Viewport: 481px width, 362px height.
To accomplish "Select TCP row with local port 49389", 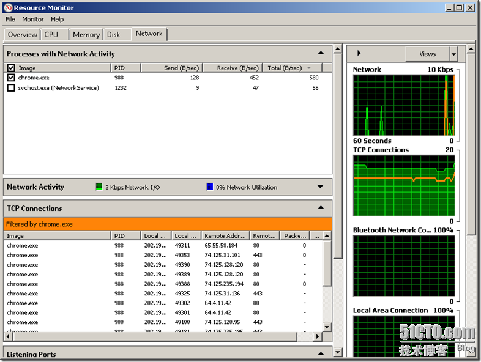I will pyautogui.click(x=163, y=275).
